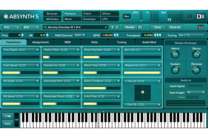208x138 pixels.
Task: Switch to the Controllers tab
Action: tap(14, 42)
